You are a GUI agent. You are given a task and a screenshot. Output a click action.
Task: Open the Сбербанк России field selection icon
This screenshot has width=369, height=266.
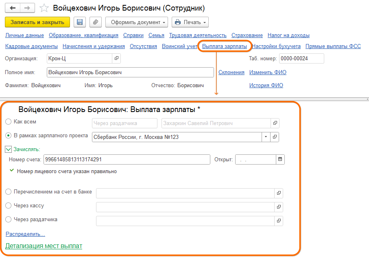[275, 137]
